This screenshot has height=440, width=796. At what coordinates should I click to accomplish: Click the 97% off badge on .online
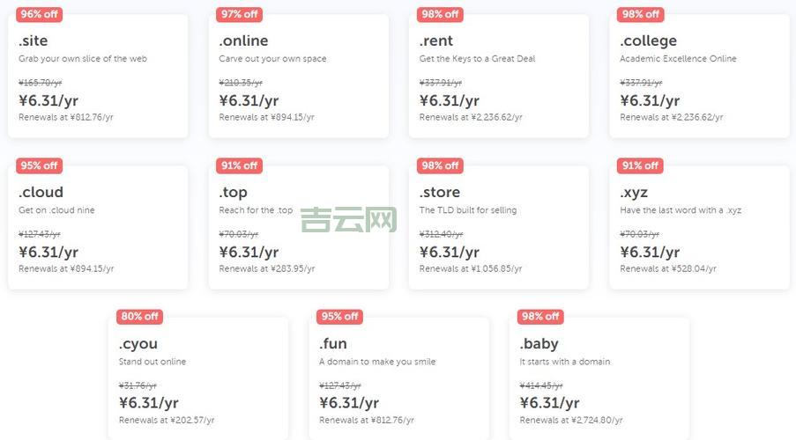(x=240, y=14)
